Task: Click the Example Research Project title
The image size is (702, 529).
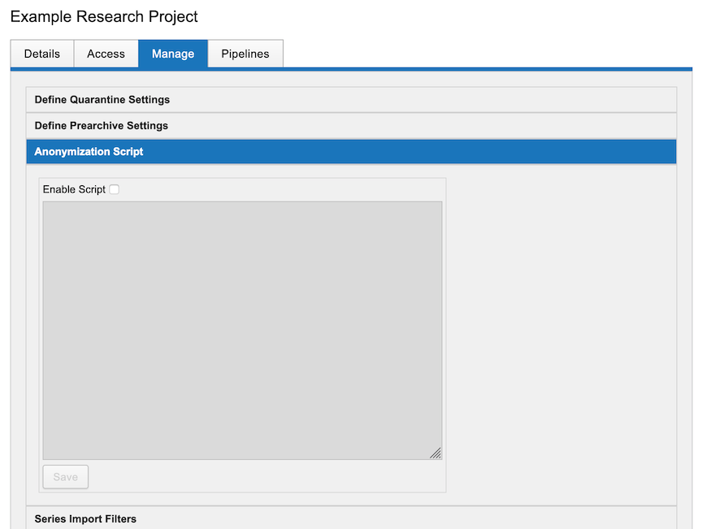Action: [104, 16]
